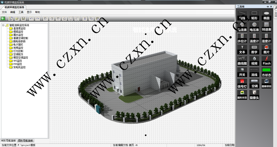Select the 温度计 thermometer tool
Viewport: 277px width, 147px height.
tap(254, 38)
